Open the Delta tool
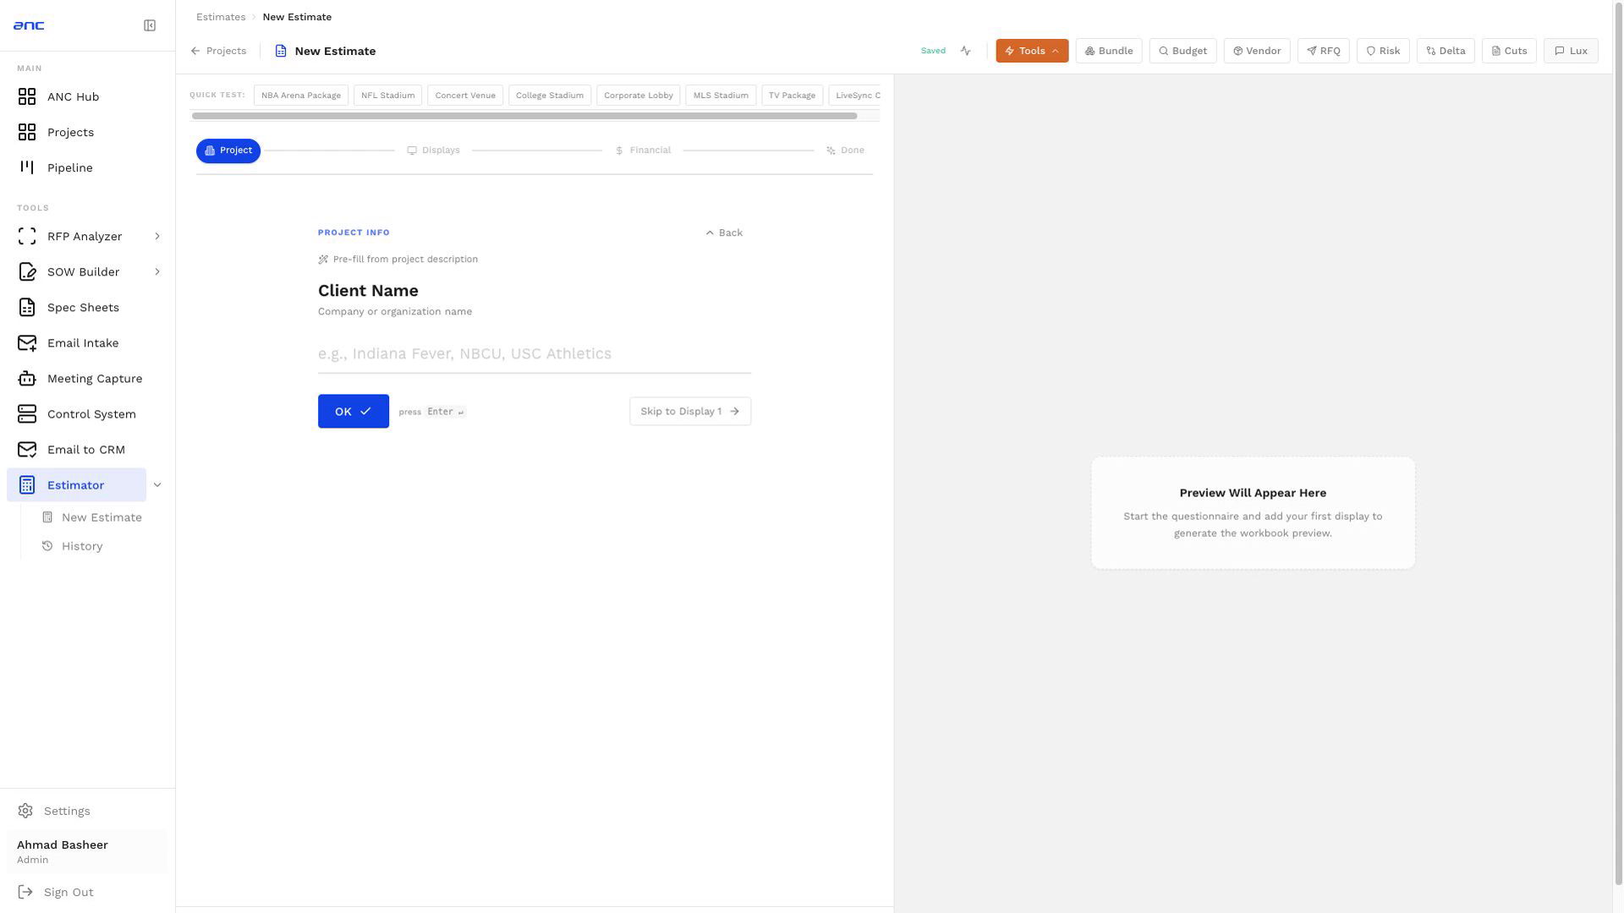Image resolution: width=1624 pixels, height=913 pixels. tap(1446, 51)
